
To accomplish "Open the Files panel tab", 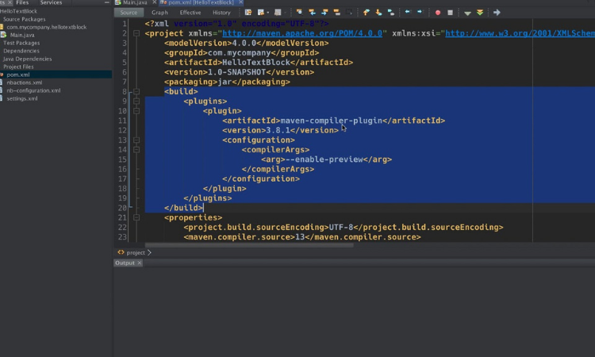I will click(22, 2).
